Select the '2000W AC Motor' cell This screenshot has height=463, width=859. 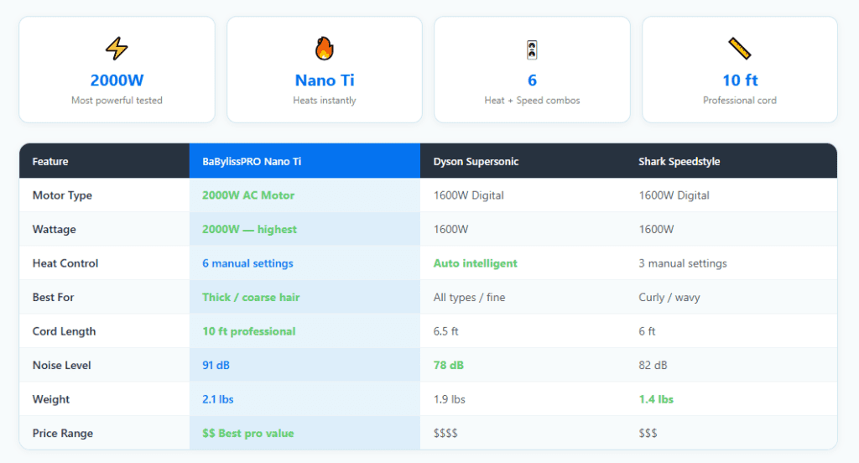tap(248, 195)
